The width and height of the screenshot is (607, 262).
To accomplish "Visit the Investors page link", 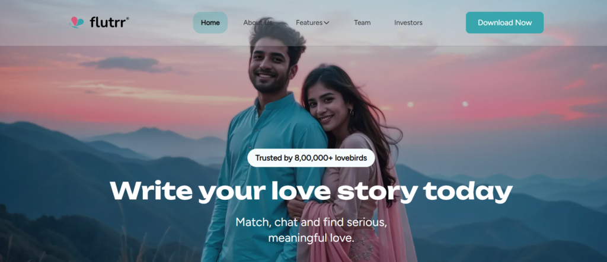I will tap(408, 22).
